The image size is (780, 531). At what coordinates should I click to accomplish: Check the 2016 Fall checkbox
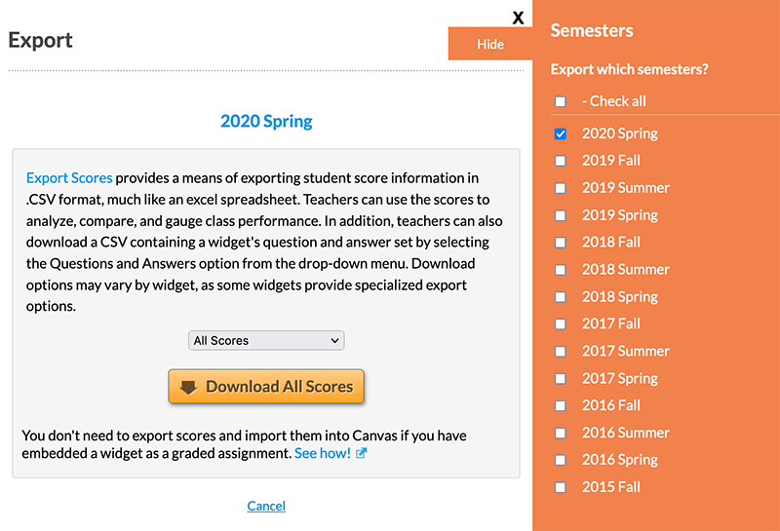coord(560,405)
